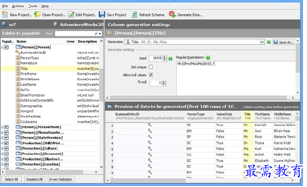Screen dimensions: 307x187
Task: Click the Save Project floppy disk icon
Action: tap(102, 14)
